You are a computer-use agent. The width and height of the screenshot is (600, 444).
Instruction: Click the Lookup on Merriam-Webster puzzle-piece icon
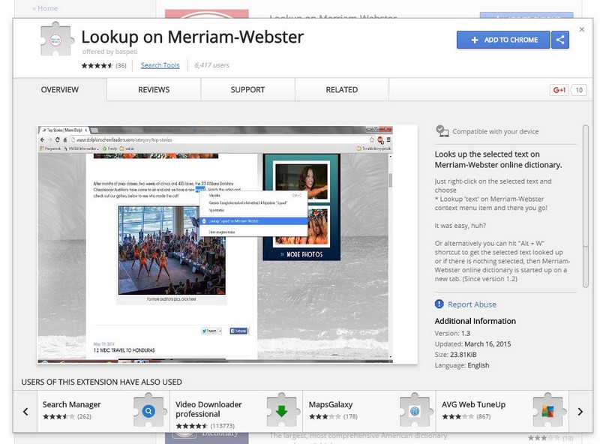(x=55, y=40)
